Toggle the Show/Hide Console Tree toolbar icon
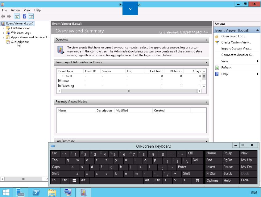The image size is (261, 197). point(17,16)
